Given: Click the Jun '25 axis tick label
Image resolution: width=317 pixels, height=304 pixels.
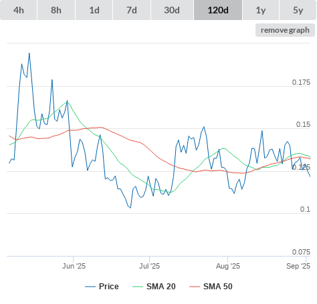Looking at the screenshot, I should pyautogui.click(x=74, y=266).
